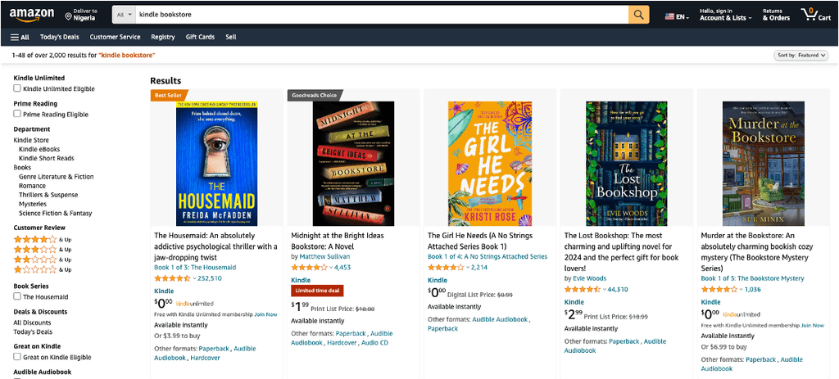Expand ratings arrow beside 252,510
This screenshot has width=839, height=379.
point(194,278)
